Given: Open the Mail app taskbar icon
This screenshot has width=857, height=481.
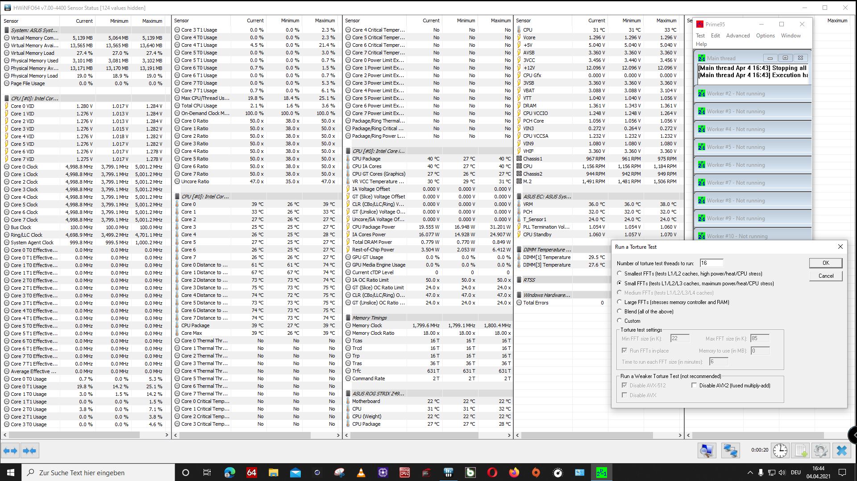Looking at the screenshot, I should point(295,473).
